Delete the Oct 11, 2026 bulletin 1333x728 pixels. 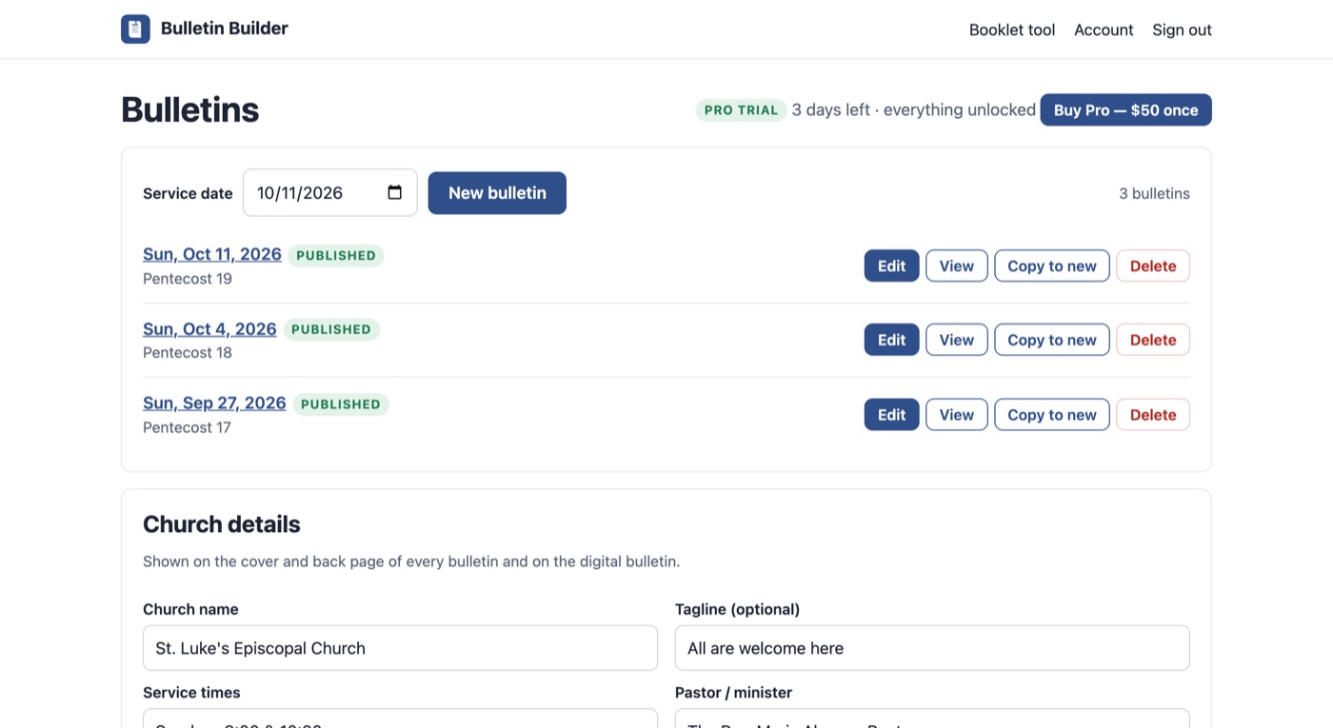[1153, 266]
